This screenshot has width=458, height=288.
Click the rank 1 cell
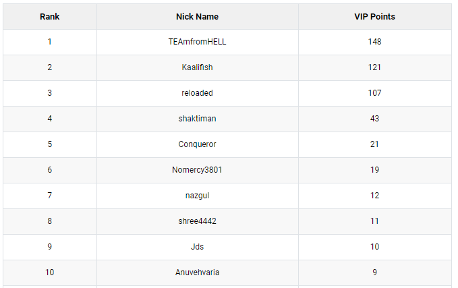coord(50,42)
